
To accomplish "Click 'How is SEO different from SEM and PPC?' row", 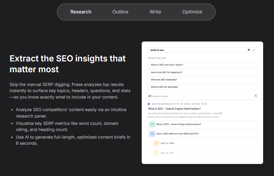I will tap(202, 134).
